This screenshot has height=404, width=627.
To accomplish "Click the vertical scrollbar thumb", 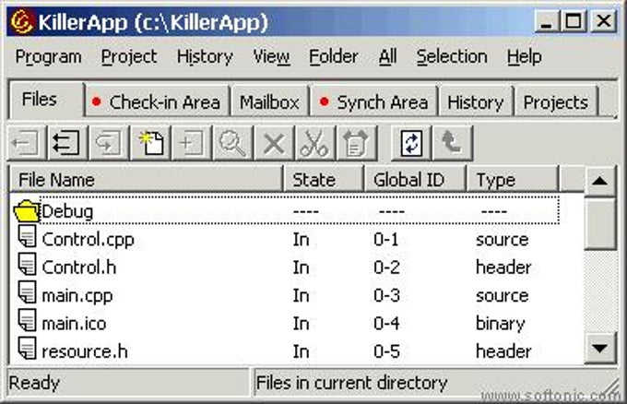I will pos(599,223).
